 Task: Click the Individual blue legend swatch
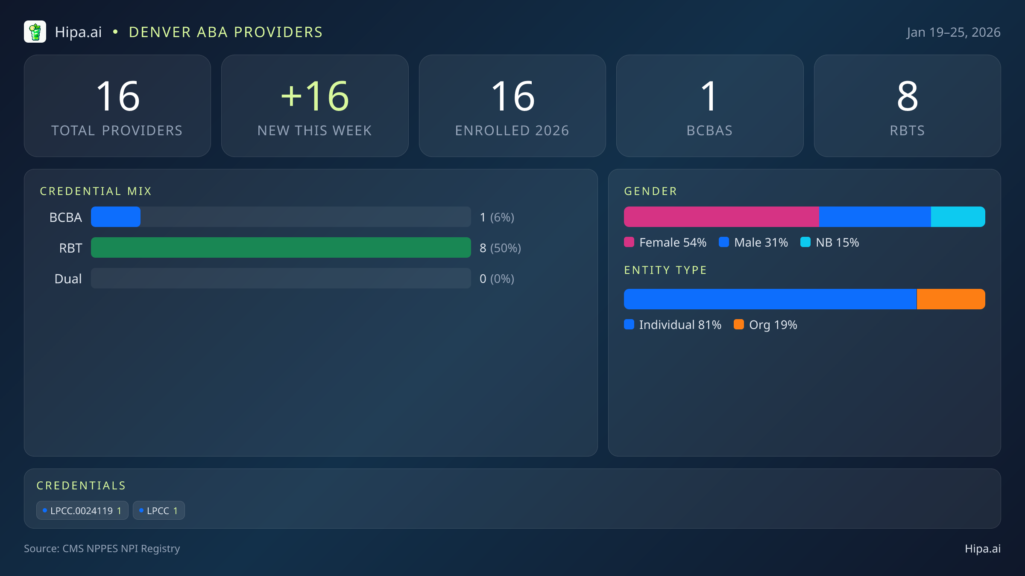pyautogui.click(x=629, y=325)
